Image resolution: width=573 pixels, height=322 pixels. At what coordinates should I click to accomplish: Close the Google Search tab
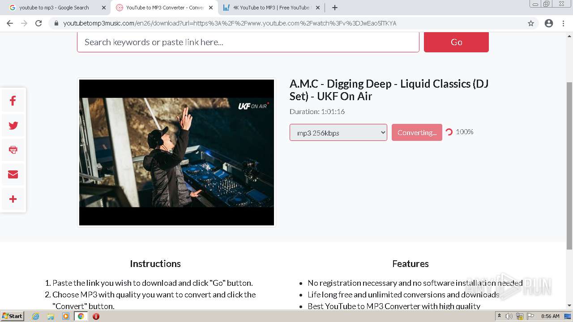pos(103,8)
